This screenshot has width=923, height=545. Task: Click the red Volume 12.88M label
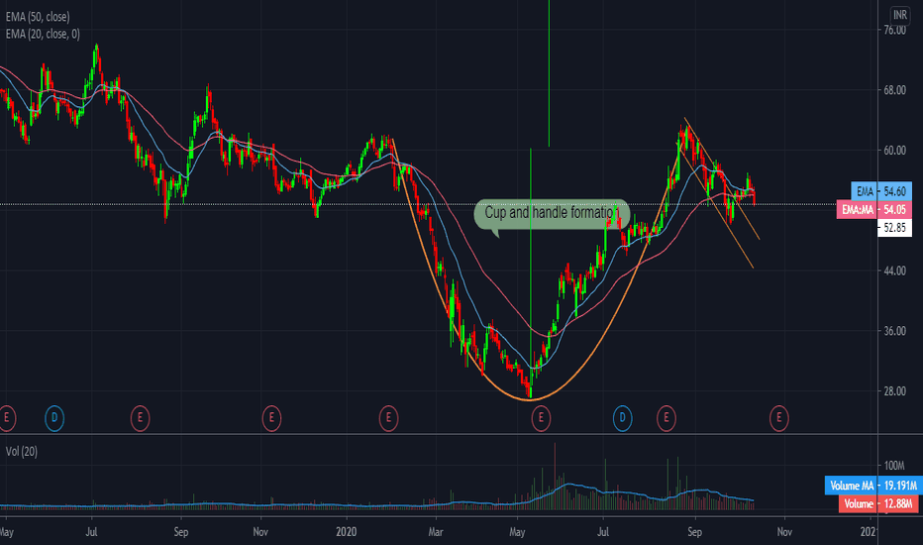(x=880, y=503)
